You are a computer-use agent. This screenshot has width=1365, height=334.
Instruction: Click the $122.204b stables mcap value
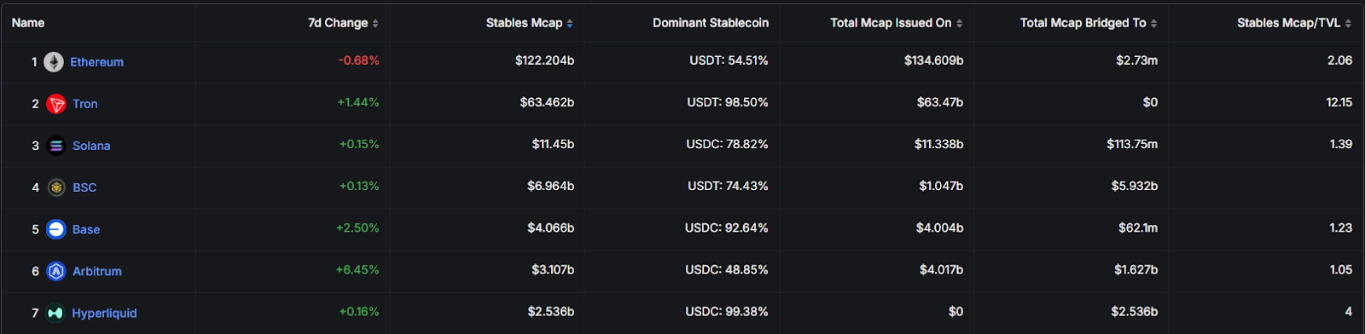point(544,60)
